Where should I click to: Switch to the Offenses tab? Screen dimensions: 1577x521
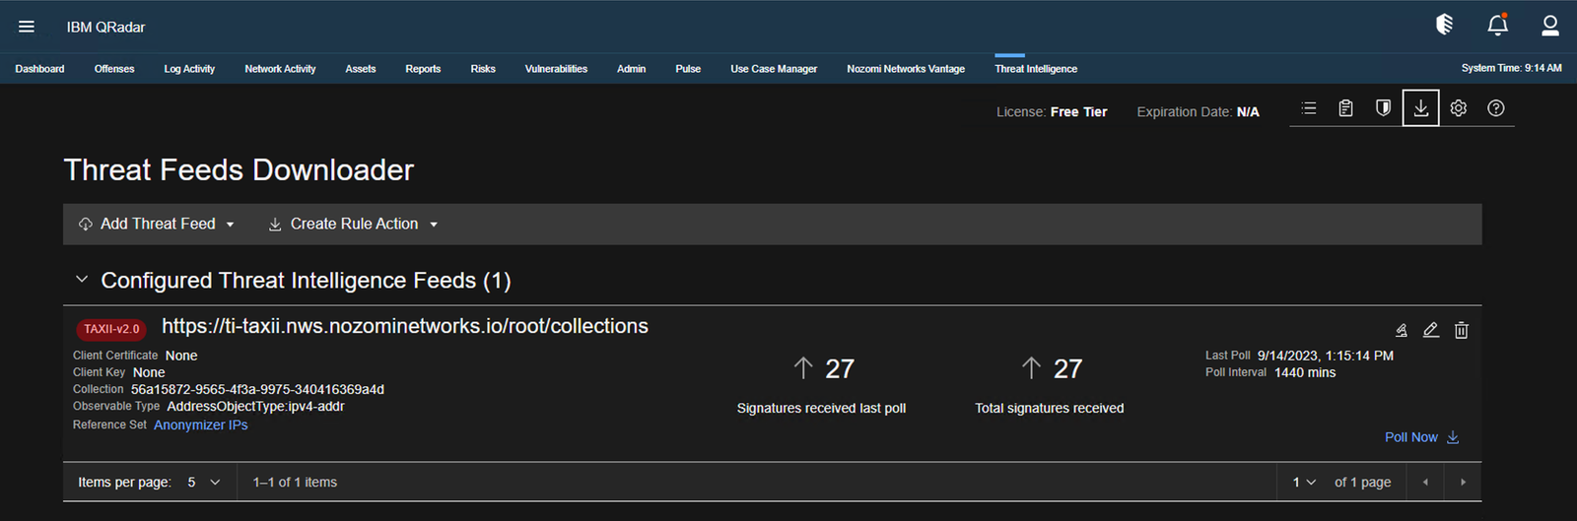[114, 69]
